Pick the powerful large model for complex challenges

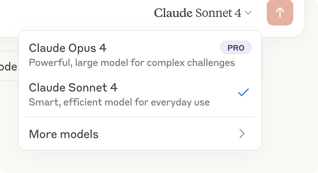point(140,55)
